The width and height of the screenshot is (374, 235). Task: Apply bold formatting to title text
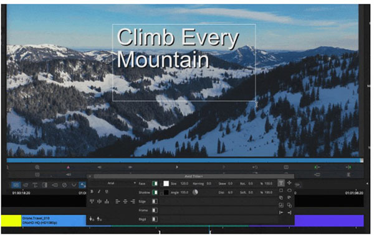(92, 191)
